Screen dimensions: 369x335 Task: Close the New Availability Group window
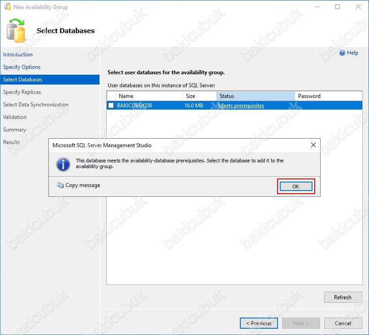[x=358, y=7]
